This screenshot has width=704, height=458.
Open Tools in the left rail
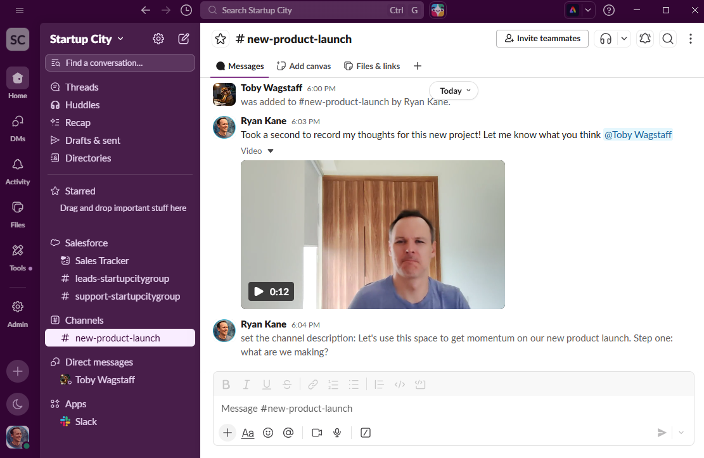tap(18, 257)
